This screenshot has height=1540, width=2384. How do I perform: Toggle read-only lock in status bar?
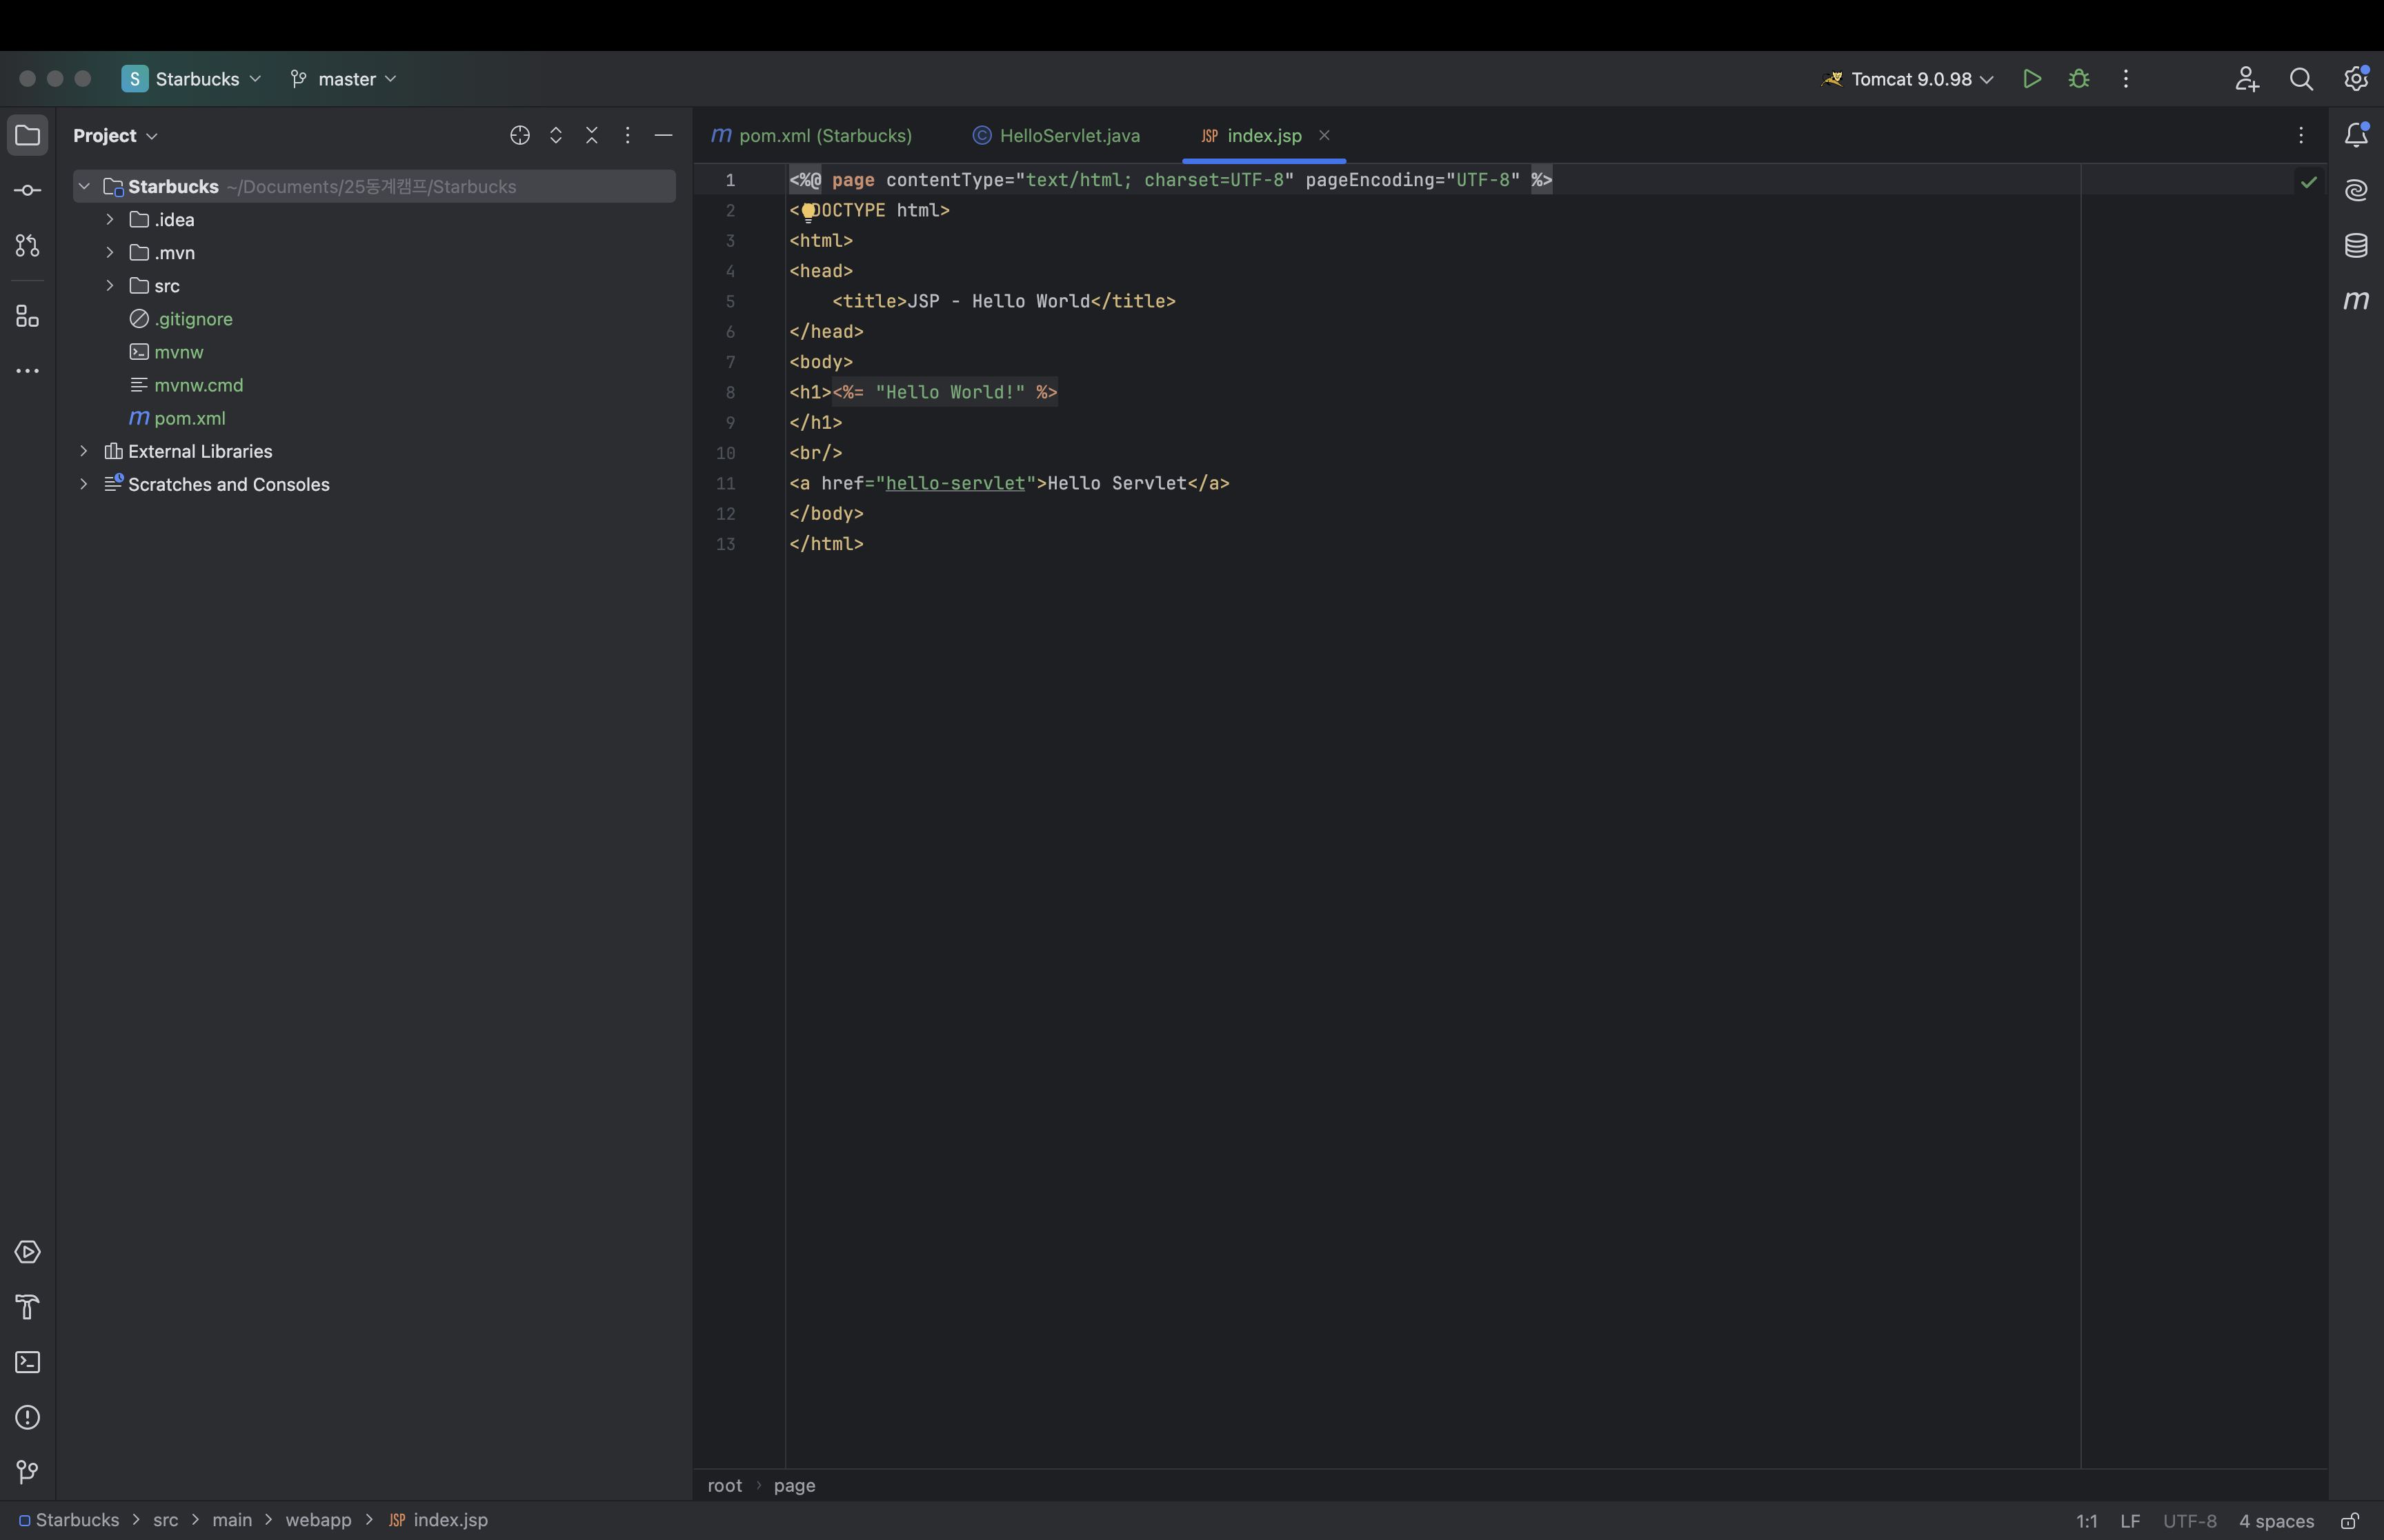2350,1521
